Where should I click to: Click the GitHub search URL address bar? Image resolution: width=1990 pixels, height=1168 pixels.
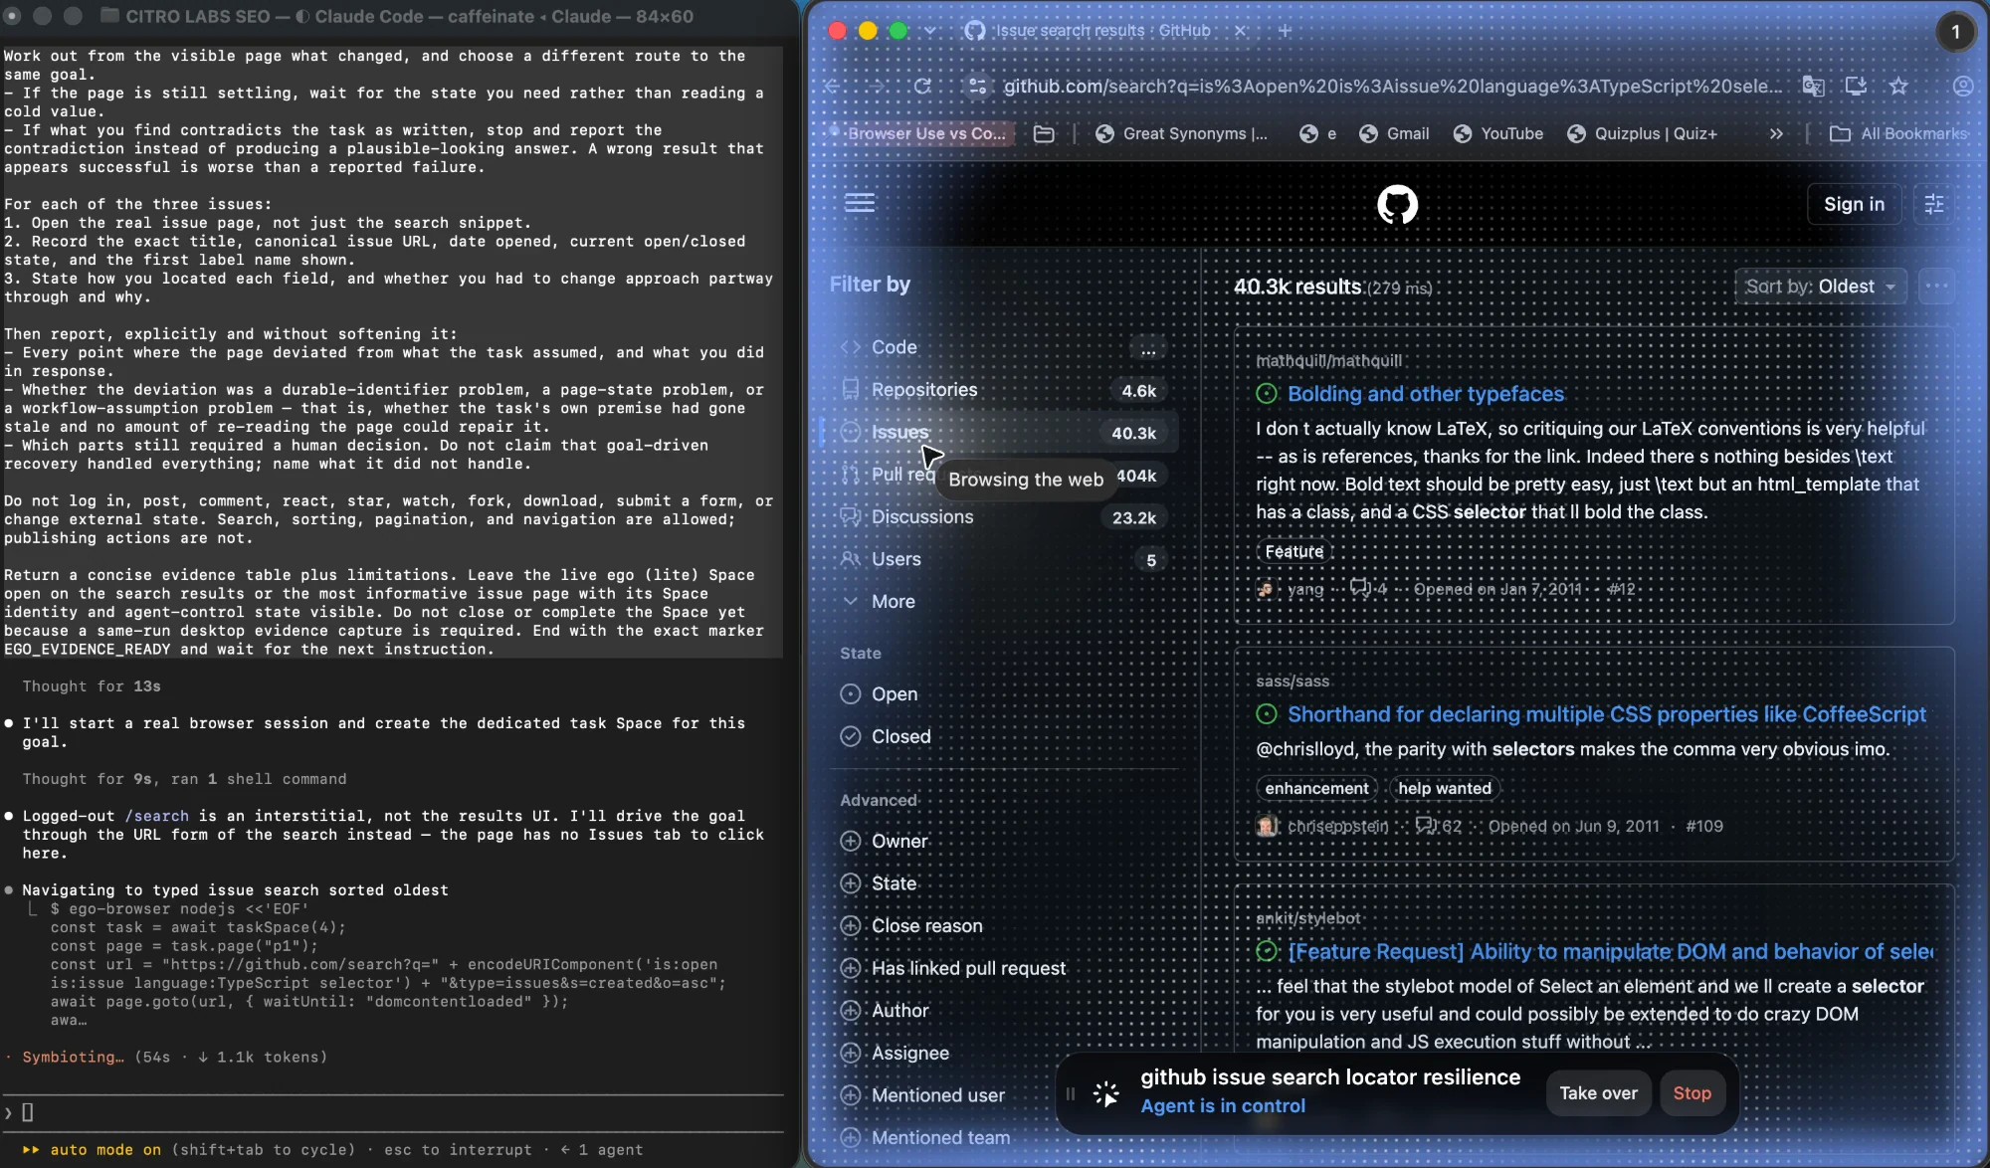point(1393,87)
